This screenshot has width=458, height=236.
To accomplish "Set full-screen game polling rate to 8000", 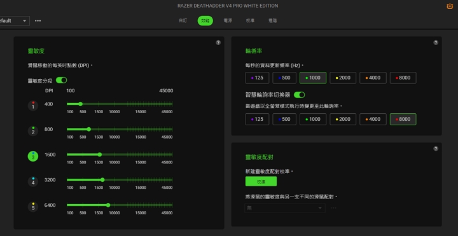I will (403, 119).
